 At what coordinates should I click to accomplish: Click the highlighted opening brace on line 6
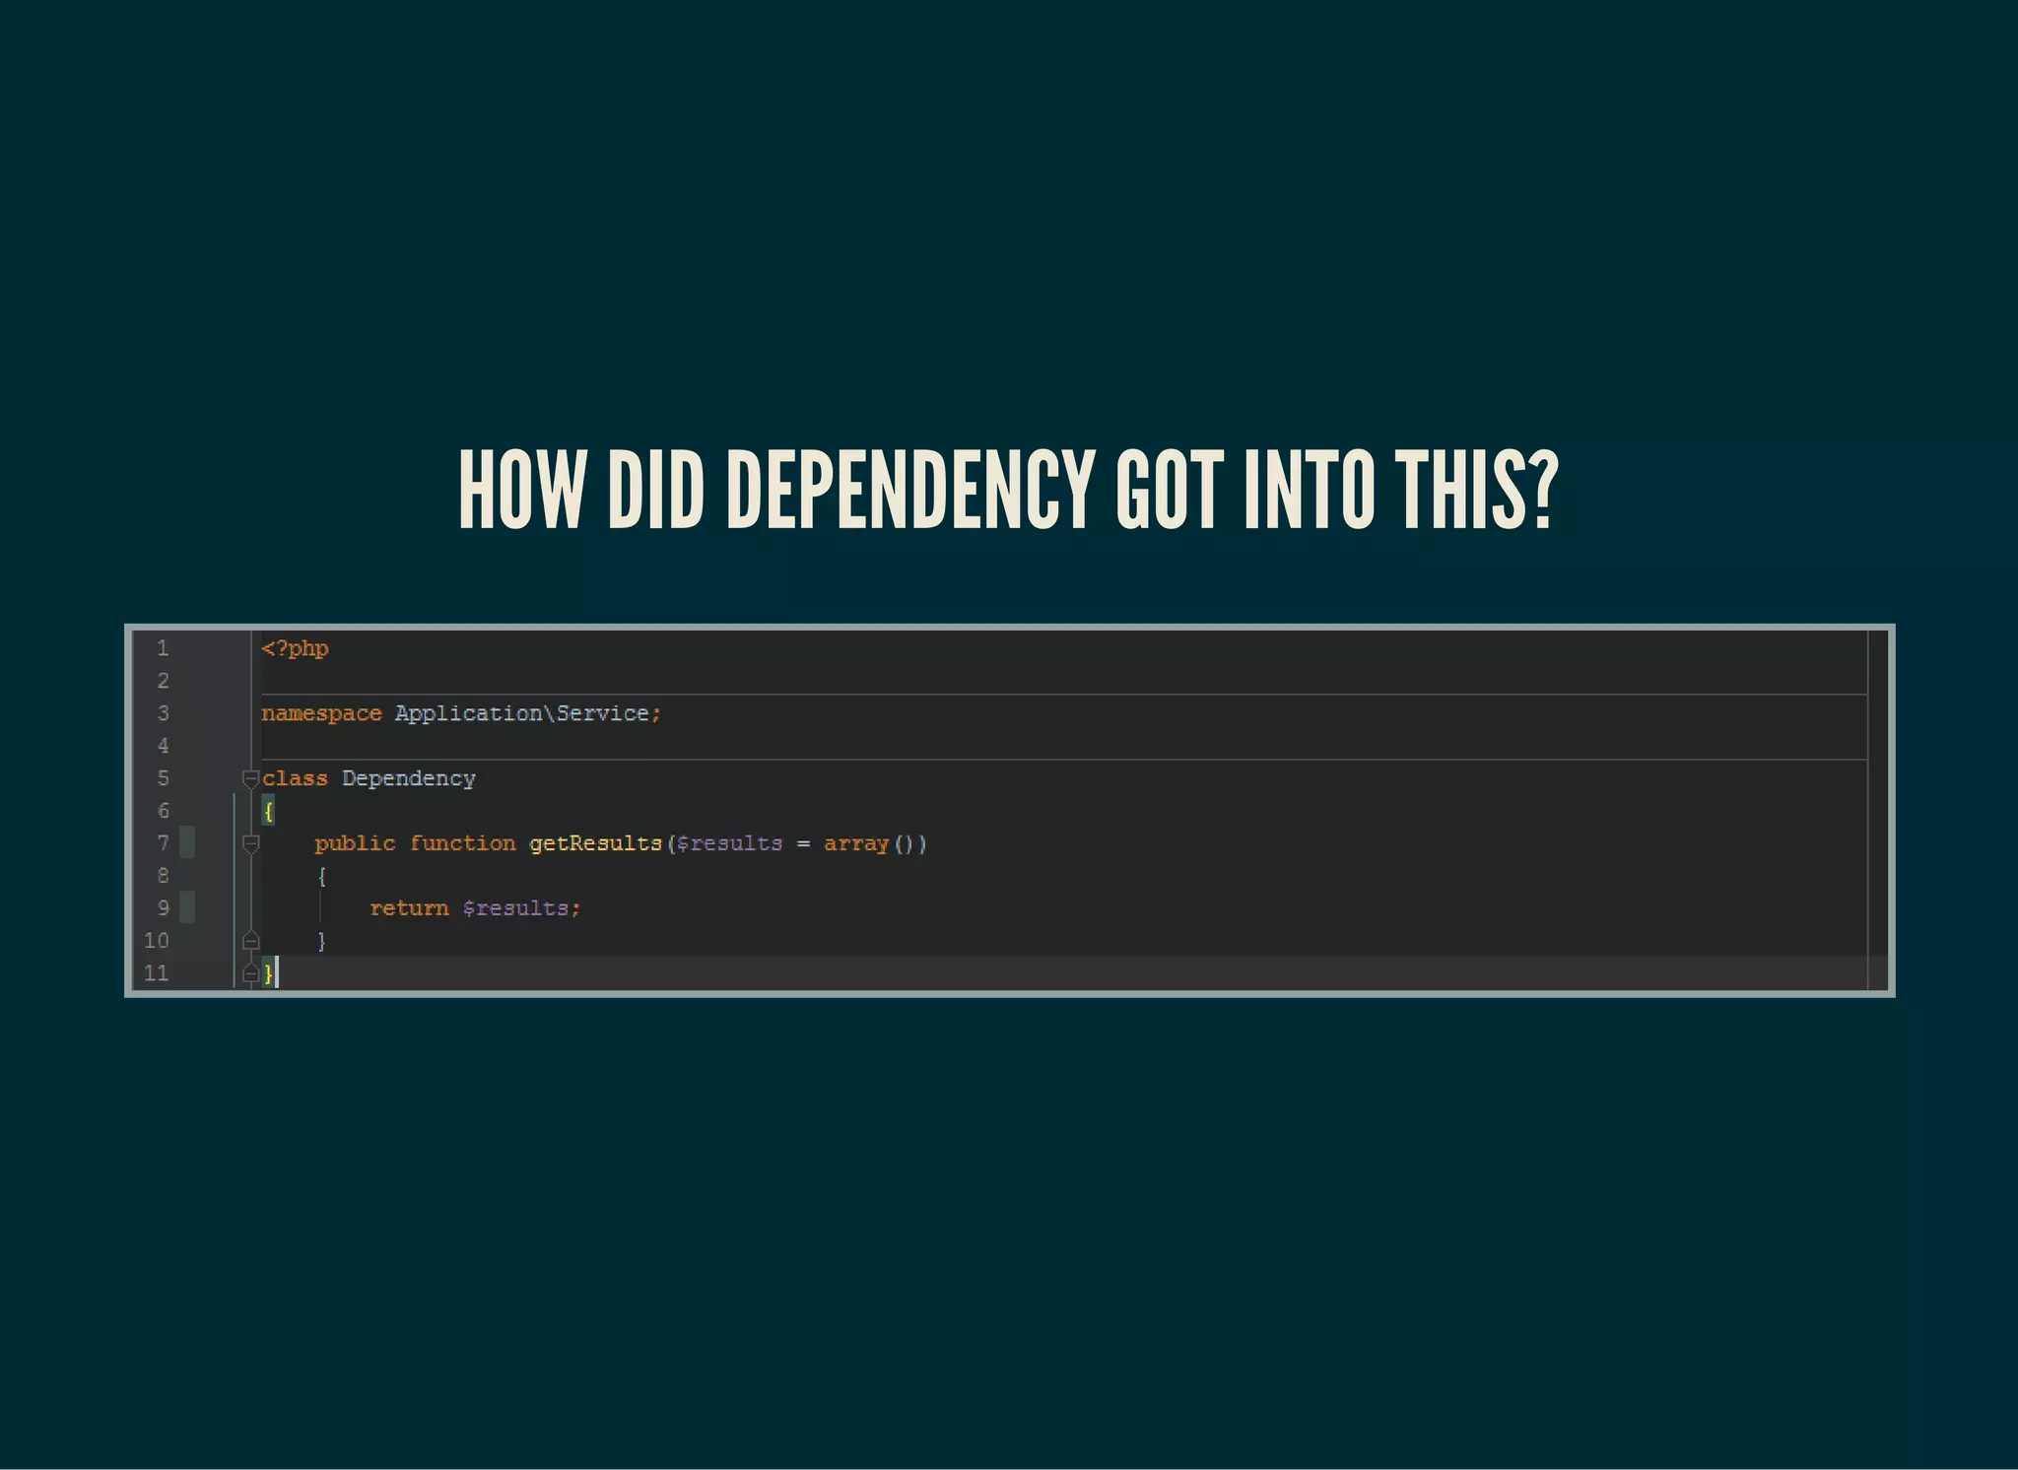tap(268, 812)
